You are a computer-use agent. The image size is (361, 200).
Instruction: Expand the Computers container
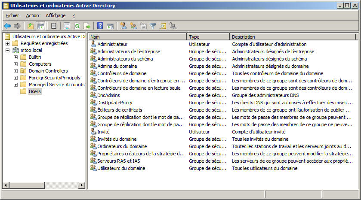[x=15, y=64]
